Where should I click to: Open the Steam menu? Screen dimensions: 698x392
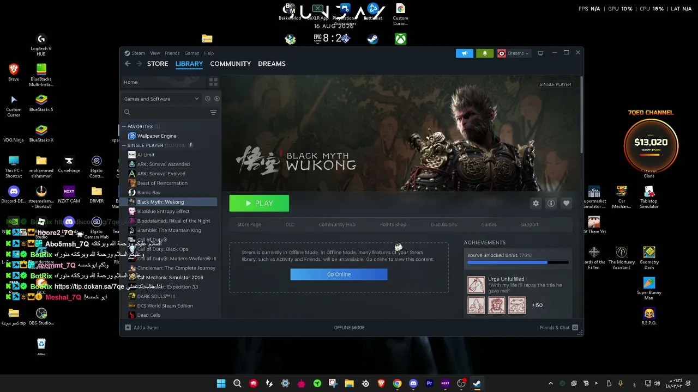tap(139, 53)
